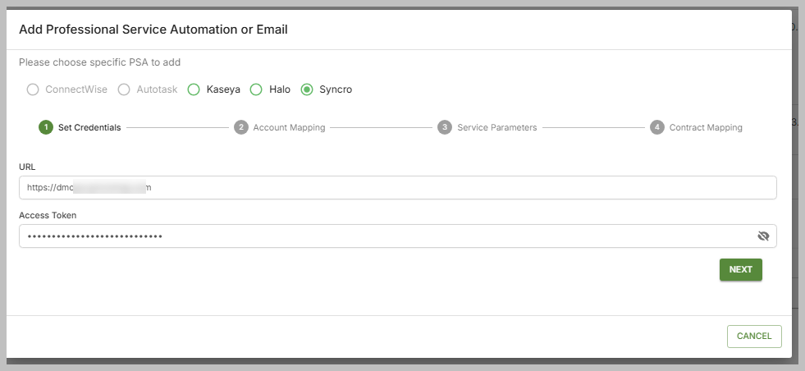805x371 pixels.
Task: Focus the URL input field
Action: pyautogui.click(x=398, y=188)
